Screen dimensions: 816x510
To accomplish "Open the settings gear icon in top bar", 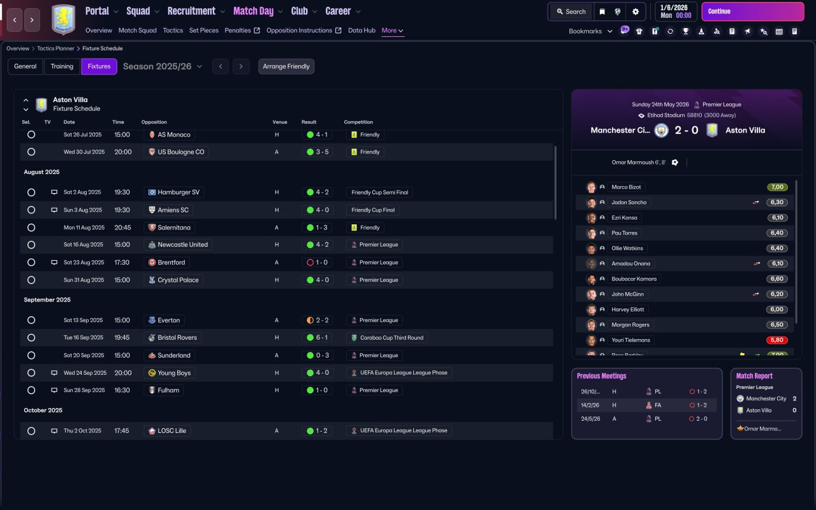I will tap(636, 11).
